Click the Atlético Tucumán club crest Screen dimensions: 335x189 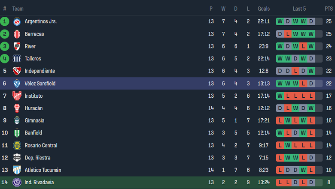click(17, 170)
